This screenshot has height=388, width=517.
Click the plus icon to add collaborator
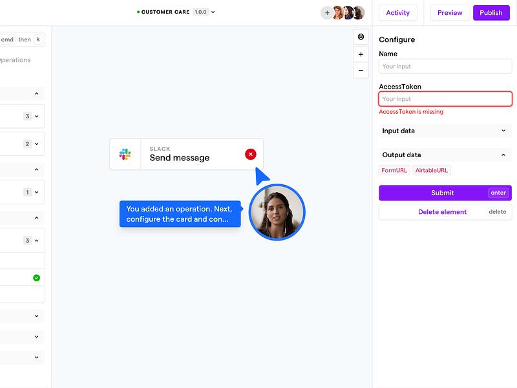point(327,13)
